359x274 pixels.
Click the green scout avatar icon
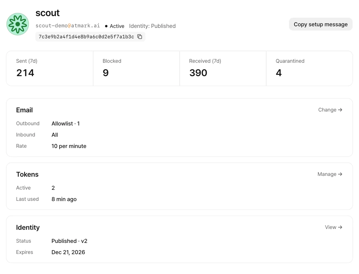tap(18, 24)
